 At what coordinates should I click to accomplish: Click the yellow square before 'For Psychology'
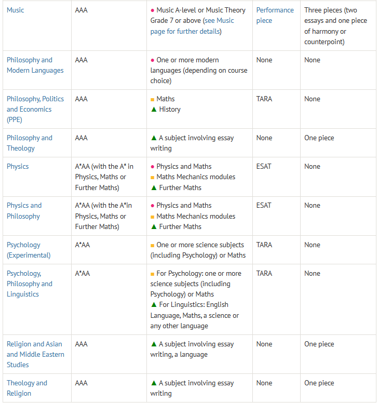[x=153, y=274]
